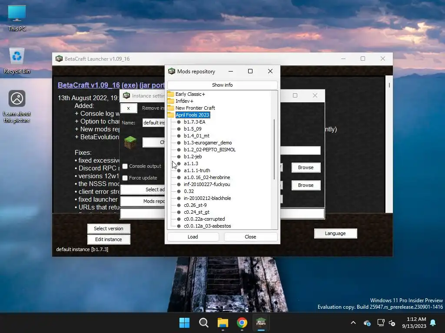Click the Select addons button
The image size is (445, 333).
click(x=143, y=189)
